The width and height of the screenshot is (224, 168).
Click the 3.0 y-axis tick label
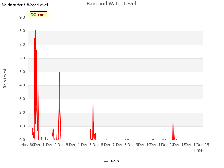(x=22, y=99)
